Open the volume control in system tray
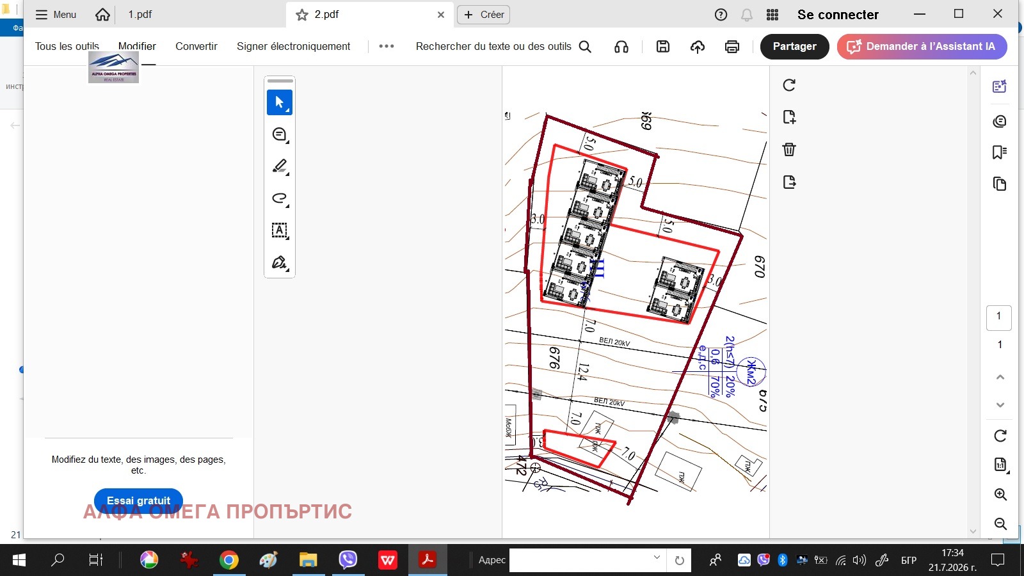Viewport: 1024px width, 576px height. pyautogui.click(x=860, y=560)
